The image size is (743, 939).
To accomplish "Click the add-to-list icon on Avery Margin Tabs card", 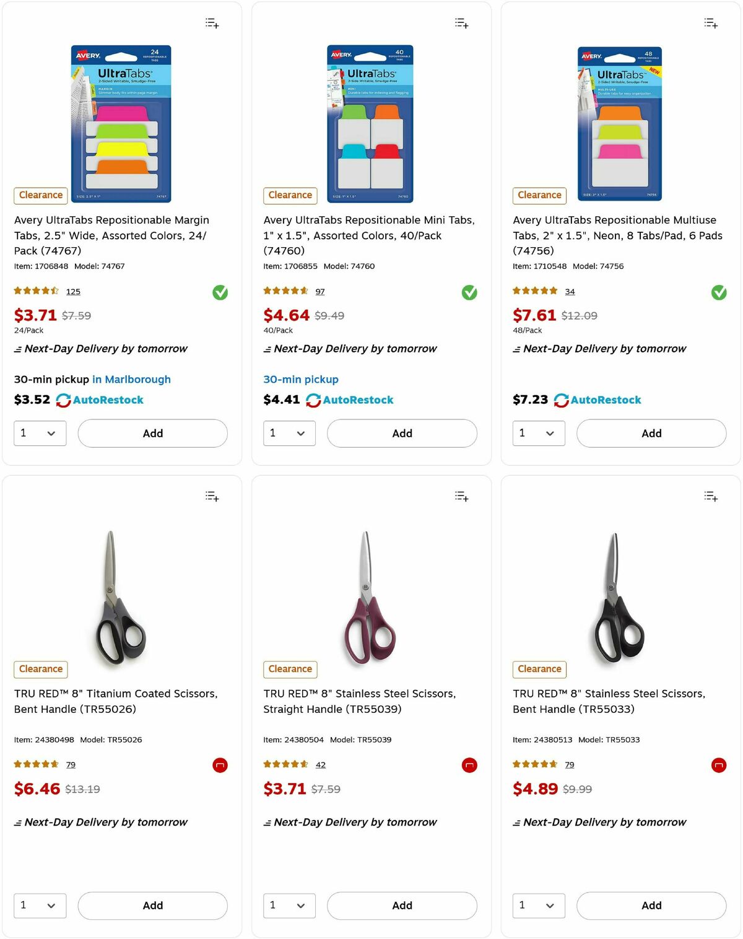I will (x=211, y=23).
